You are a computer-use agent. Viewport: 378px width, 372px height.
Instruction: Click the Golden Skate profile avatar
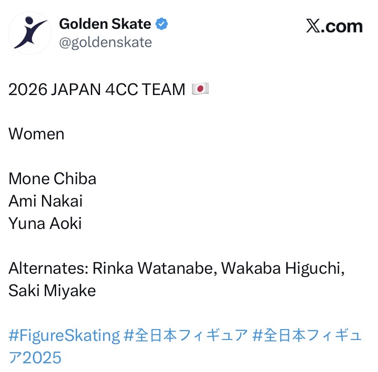tap(30, 33)
